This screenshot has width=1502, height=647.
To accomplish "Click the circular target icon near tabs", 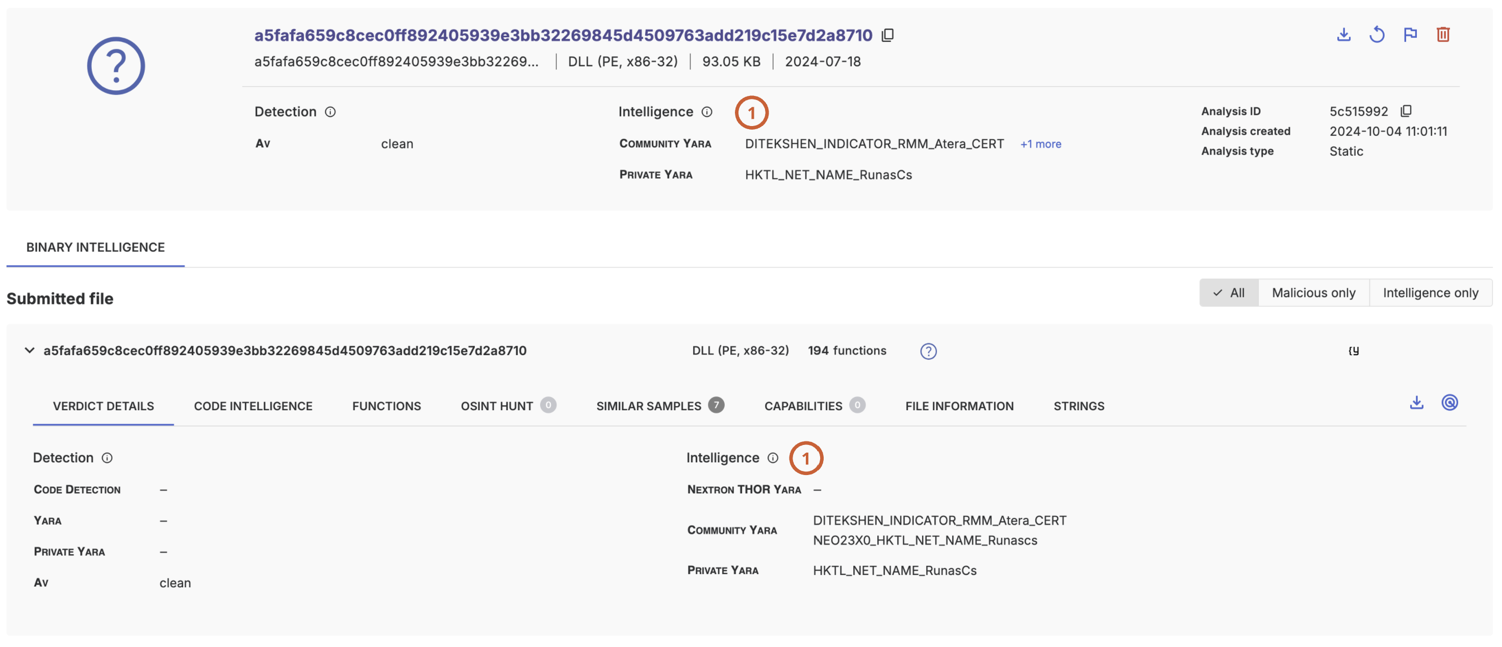I will 1449,403.
